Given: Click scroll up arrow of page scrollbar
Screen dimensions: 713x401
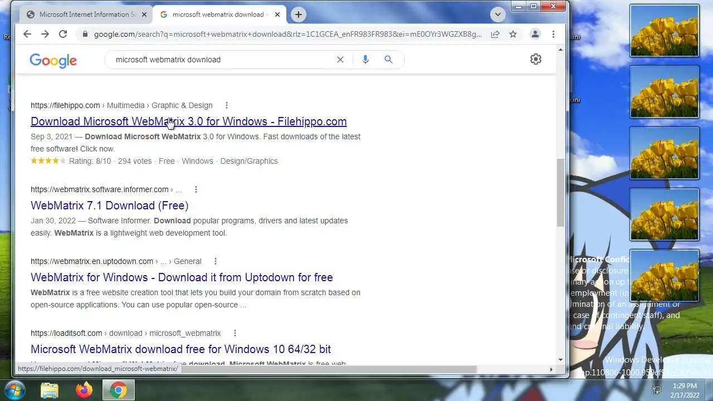Looking at the screenshot, I should (x=560, y=50).
